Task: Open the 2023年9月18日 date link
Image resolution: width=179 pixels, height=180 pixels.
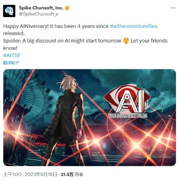Action: (41, 174)
